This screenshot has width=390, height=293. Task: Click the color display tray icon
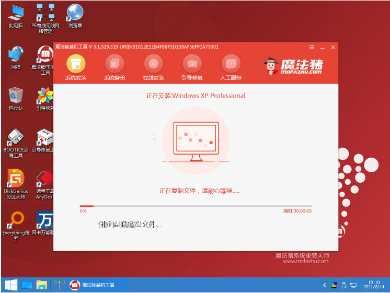pyautogui.click(x=334, y=285)
